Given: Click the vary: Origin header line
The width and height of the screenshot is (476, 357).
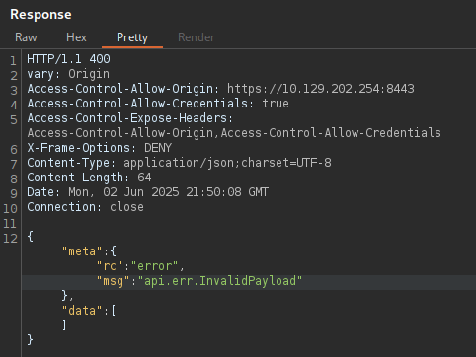Looking at the screenshot, I should 68,74.
